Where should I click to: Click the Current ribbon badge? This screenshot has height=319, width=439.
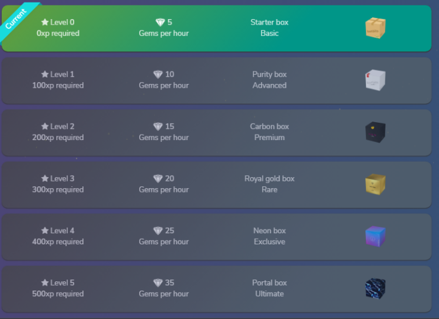pyautogui.click(x=17, y=19)
